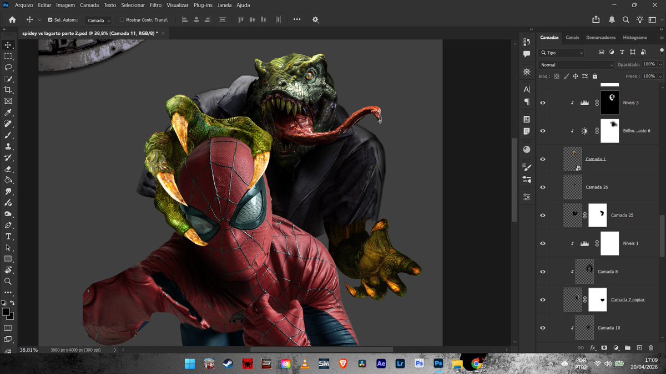Hide the Camada 25 layer
The height and width of the screenshot is (374, 666).
point(543,215)
